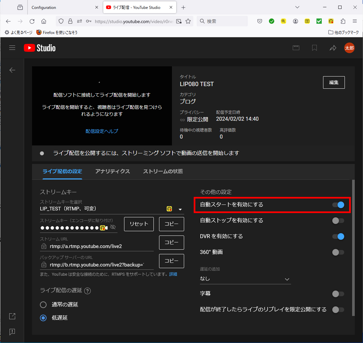Enable the 360° 動画 switch
363x343 pixels.
(x=338, y=252)
